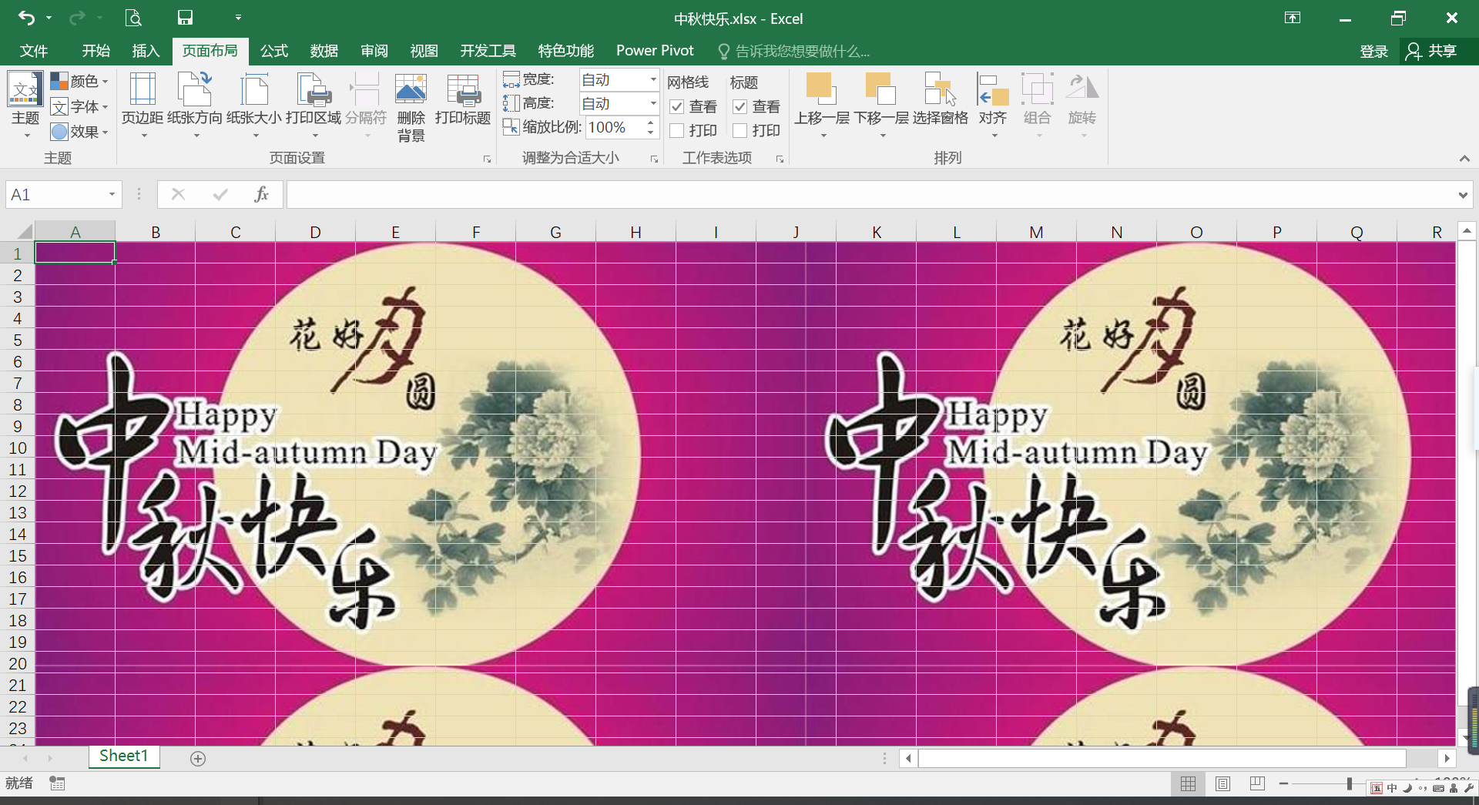Screen dimensions: 1479x805
Task: Switch to the Power Pivot tab
Action: pos(655,51)
